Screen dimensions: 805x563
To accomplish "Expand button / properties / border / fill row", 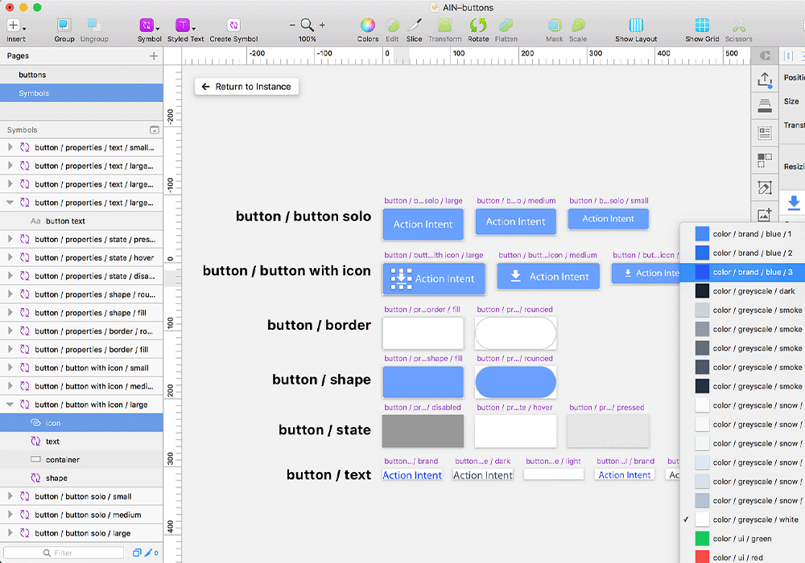I will tap(10, 349).
